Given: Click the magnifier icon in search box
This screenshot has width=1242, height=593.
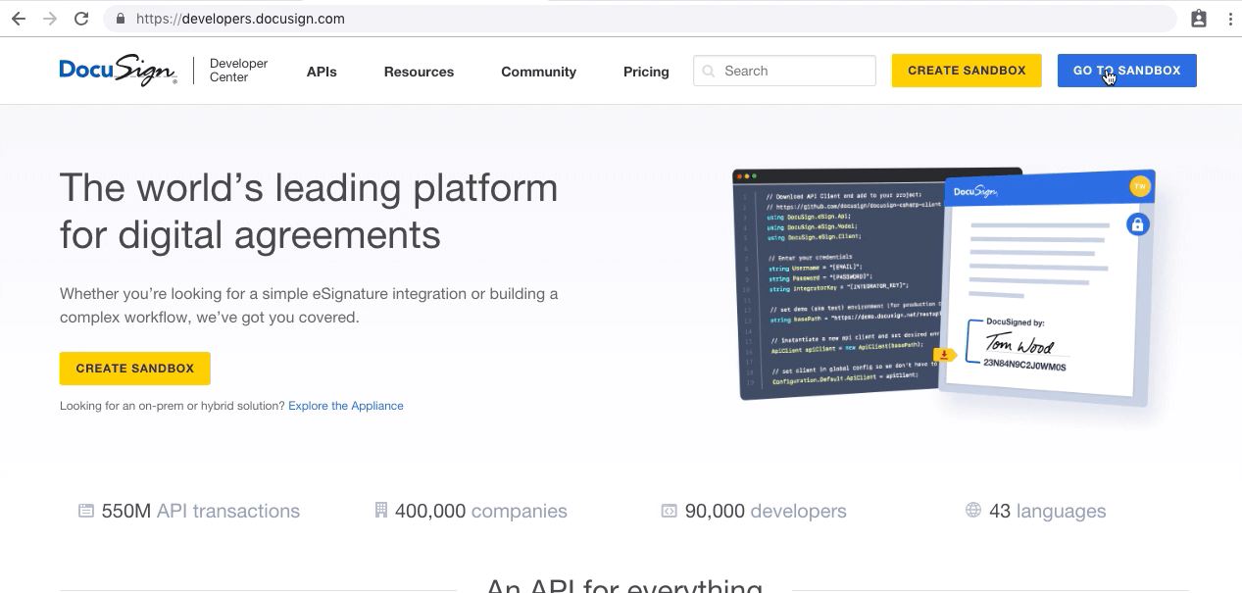Looking at the screenshot, I should [709, 72].
